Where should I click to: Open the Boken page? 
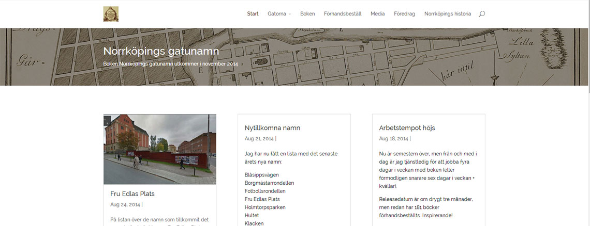pos(307,14)
